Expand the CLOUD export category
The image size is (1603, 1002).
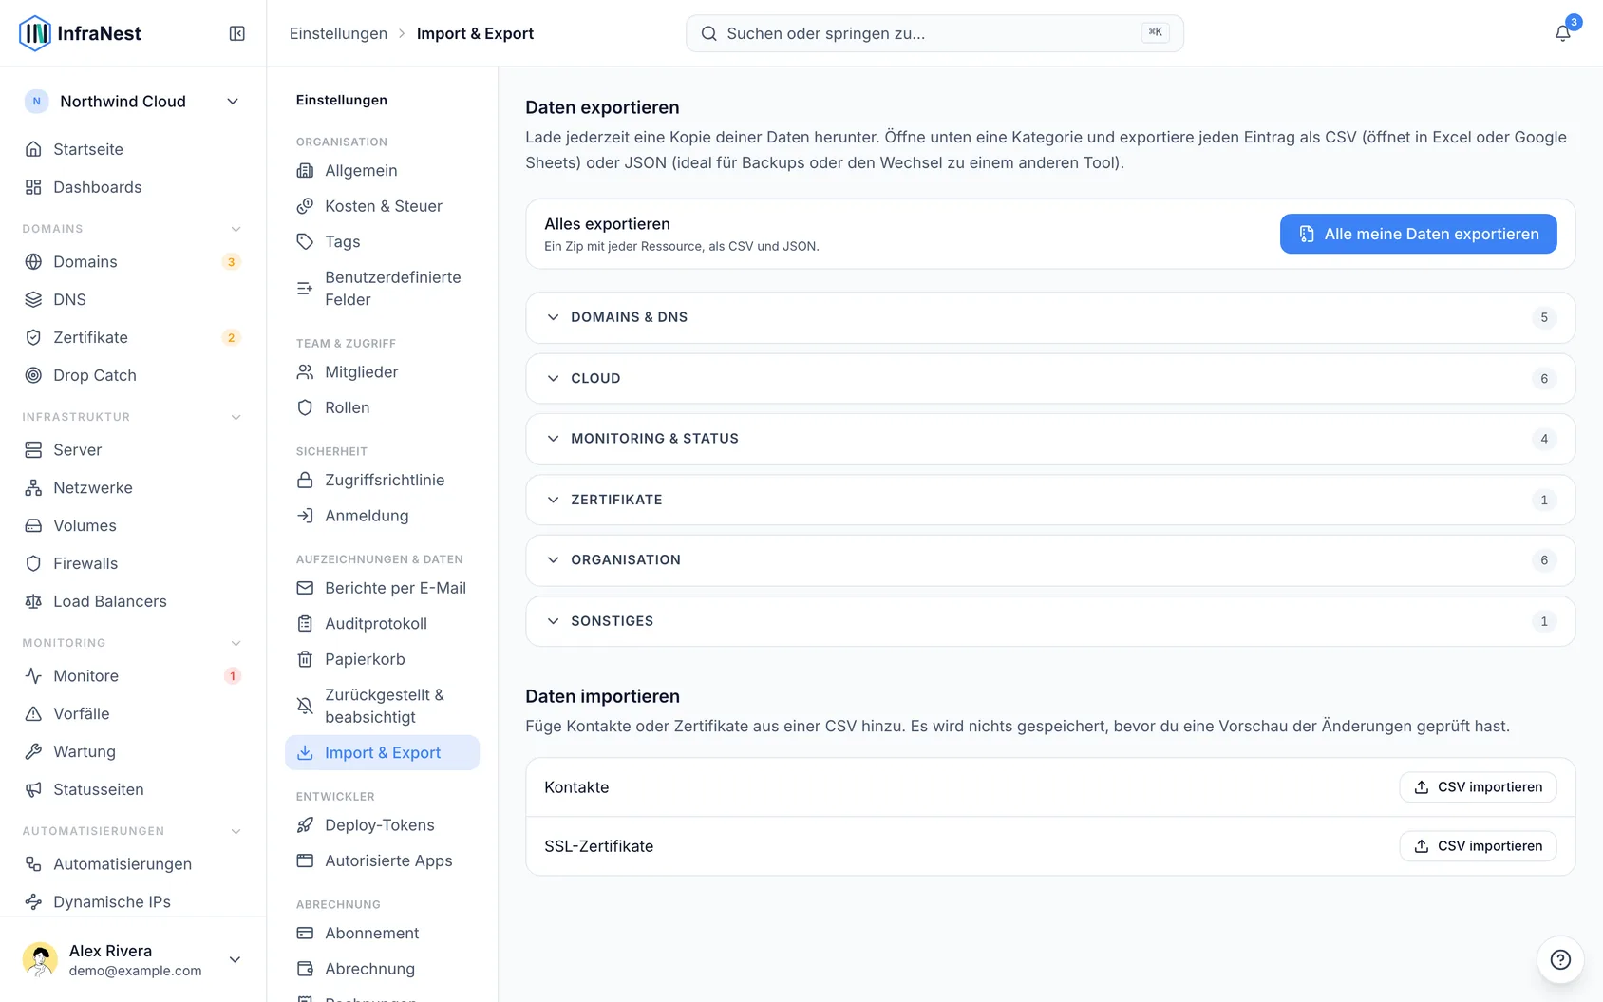tap(1050, 378)
